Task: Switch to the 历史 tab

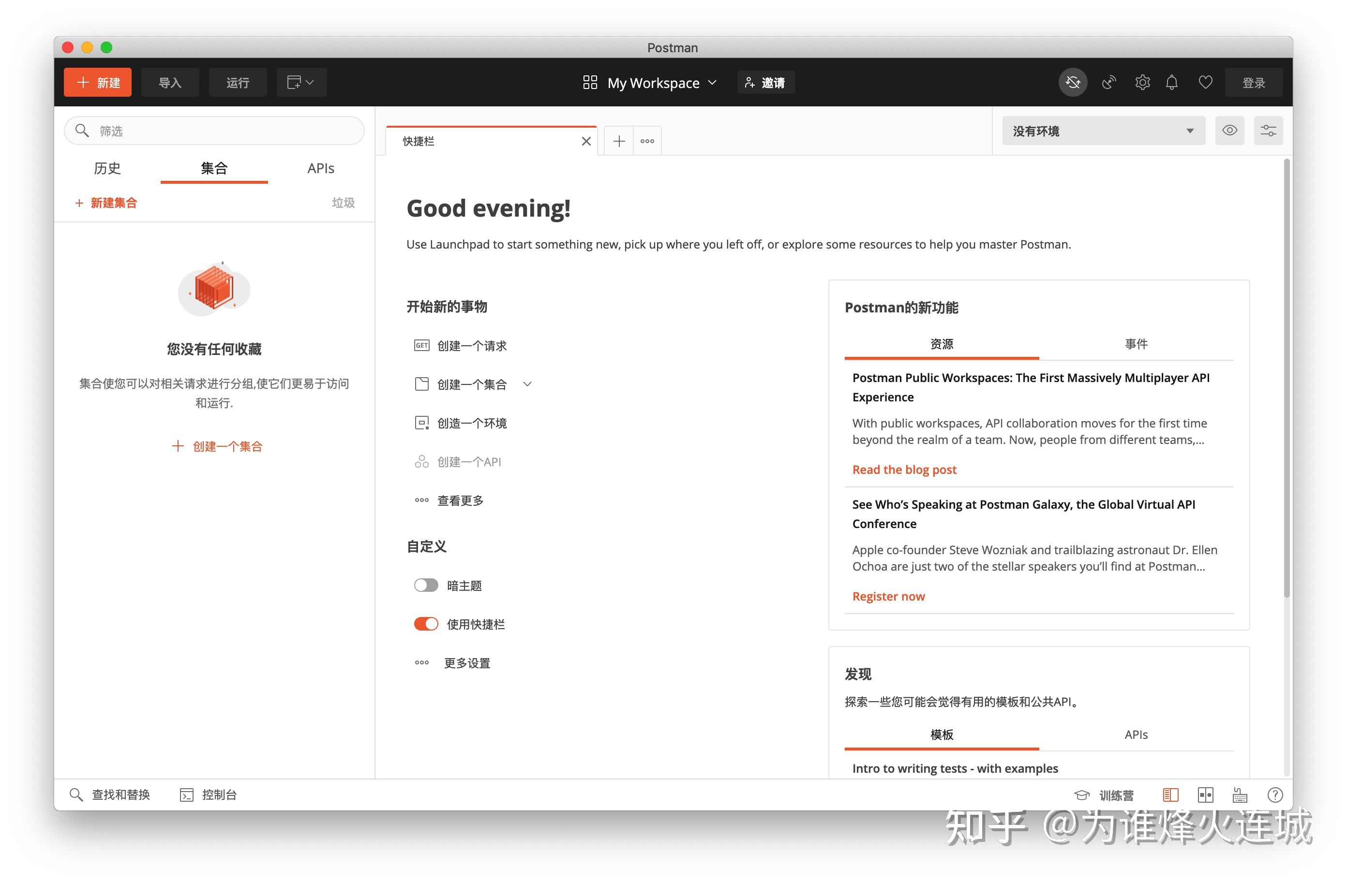Action: (x=107, y=168)
